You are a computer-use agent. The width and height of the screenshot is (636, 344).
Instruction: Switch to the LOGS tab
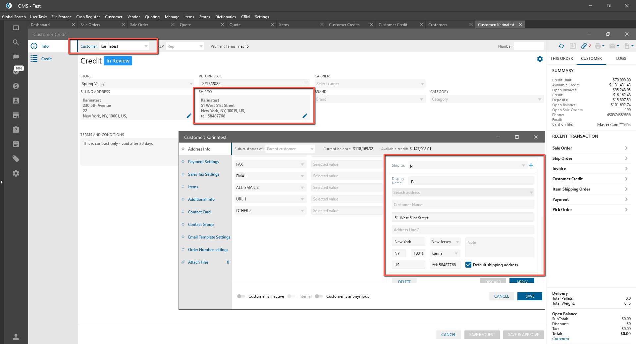(x=621, y=59)
